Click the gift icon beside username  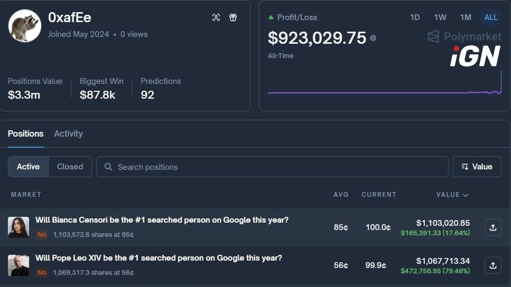point(233,17)
